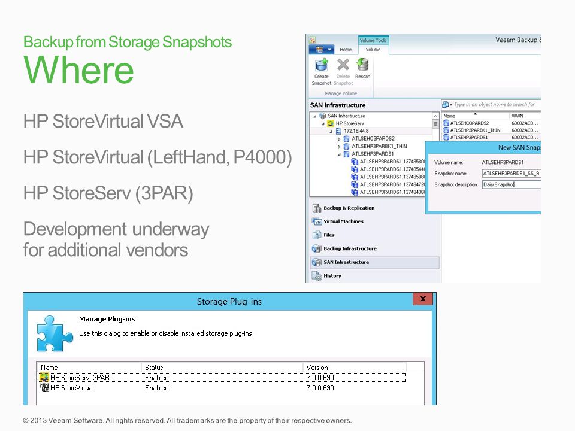575x431 pixels.
Task: Click the app icon in Veeam title bar
Action: coord(312,40)
